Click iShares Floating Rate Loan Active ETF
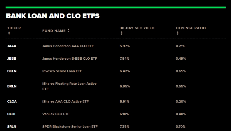231x131 pixels. click(69, 86)
